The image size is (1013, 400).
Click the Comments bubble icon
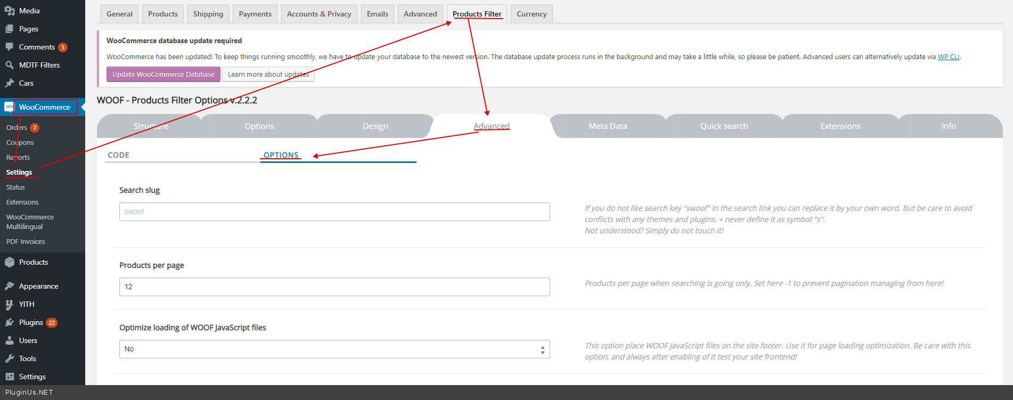(x=10, y=47)
